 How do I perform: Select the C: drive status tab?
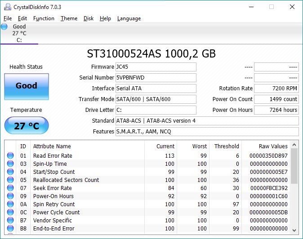click(19, 33)
